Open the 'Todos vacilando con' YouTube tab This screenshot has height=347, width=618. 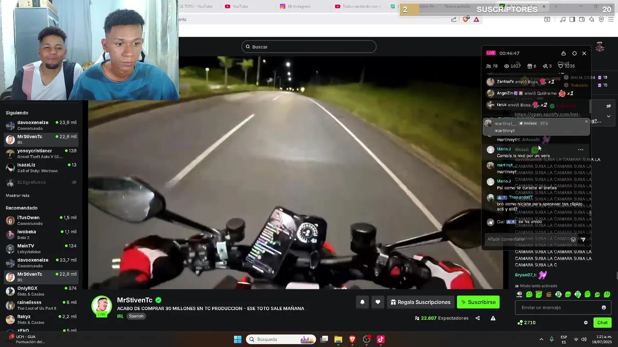tap(358, 6)
